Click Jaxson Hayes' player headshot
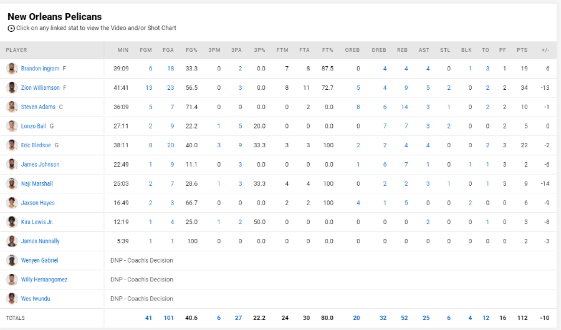Image resolution: width=561 pixels, height=330 pixels. pos(12,203)
